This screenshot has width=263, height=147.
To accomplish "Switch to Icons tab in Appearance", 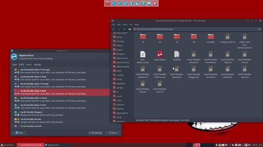I will pyautogui.click(x=21, y=65).
